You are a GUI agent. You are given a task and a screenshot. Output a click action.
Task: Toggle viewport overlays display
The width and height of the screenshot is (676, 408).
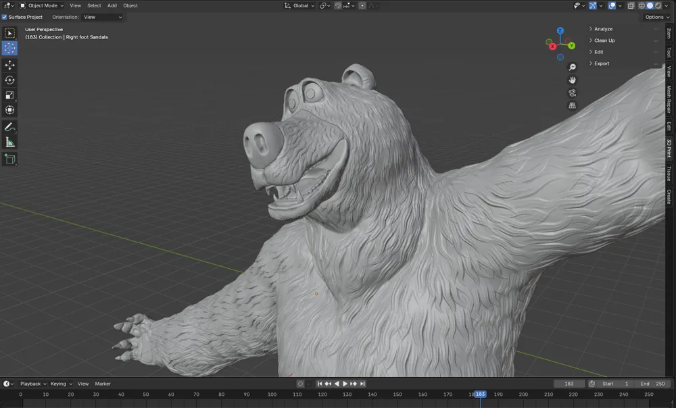(612, 5)
